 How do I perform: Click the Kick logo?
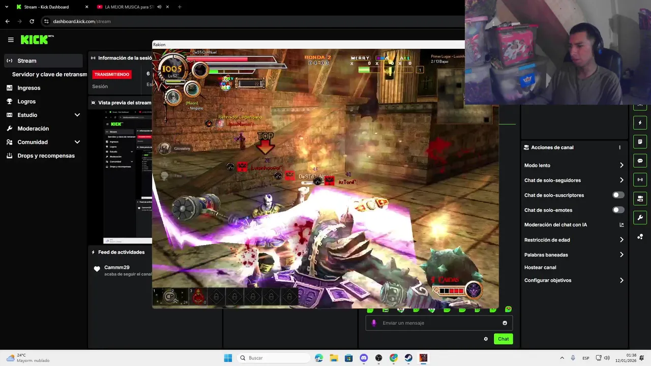tap(37, 40)
